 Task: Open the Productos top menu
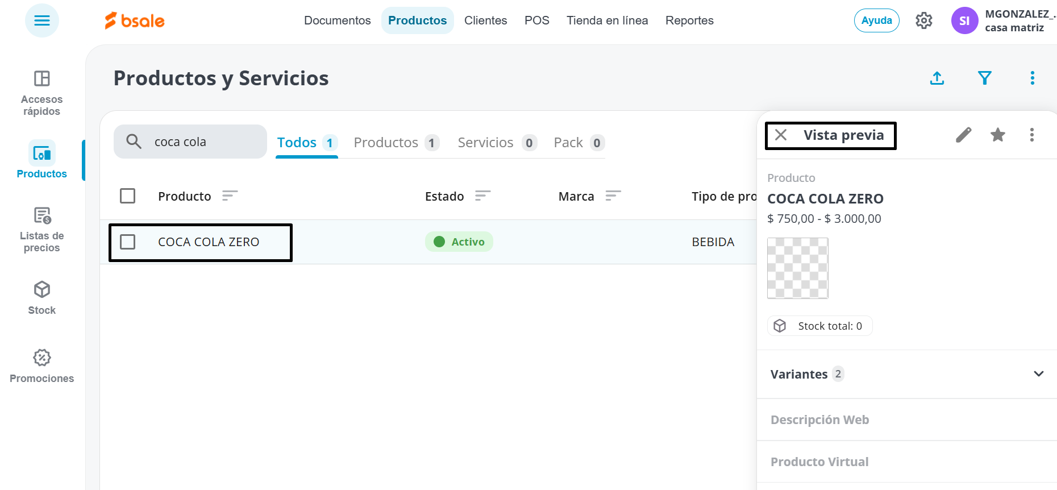(418, 20)
